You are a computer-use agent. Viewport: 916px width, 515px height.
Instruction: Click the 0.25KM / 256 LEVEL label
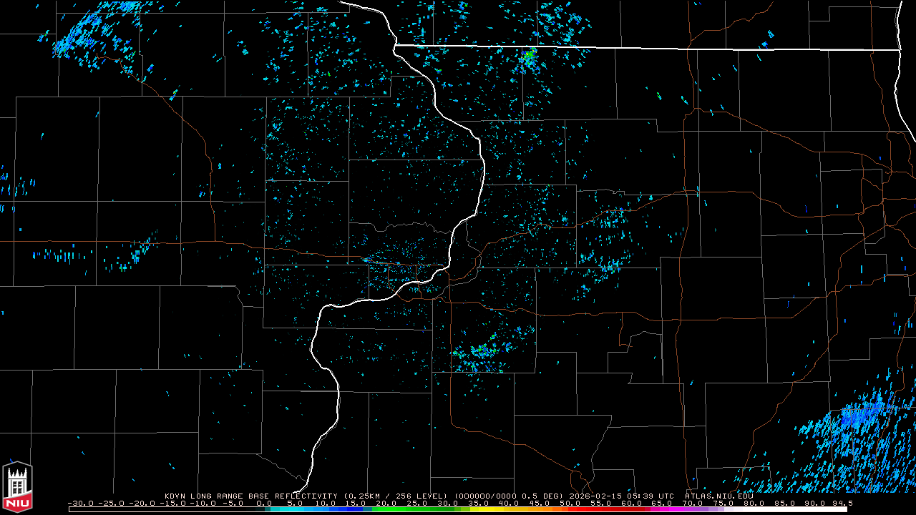pos(396,495)
